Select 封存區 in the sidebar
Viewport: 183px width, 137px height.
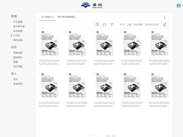pos(17,36)
